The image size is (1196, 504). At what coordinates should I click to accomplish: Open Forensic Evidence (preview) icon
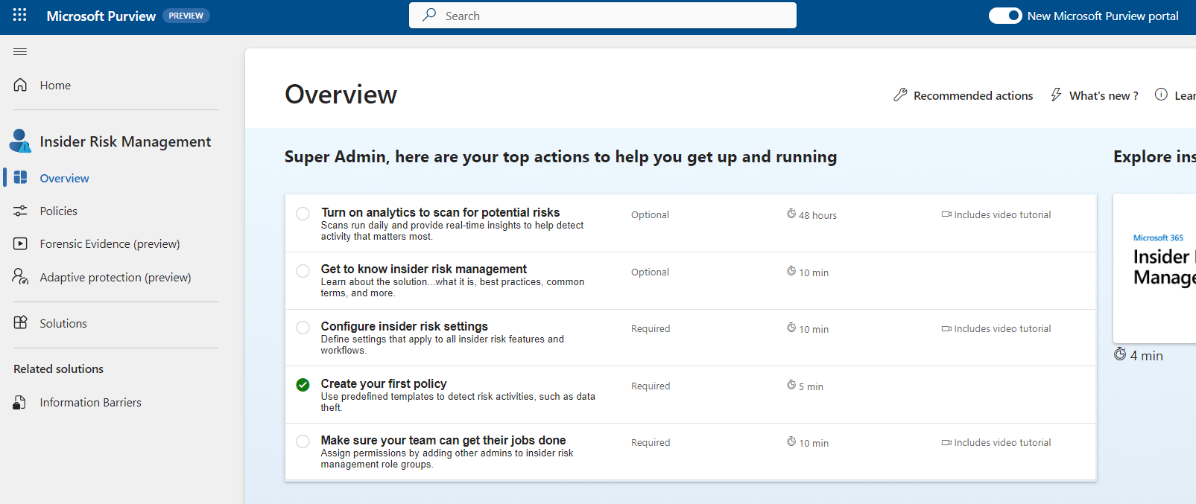[x=20, y=244]
